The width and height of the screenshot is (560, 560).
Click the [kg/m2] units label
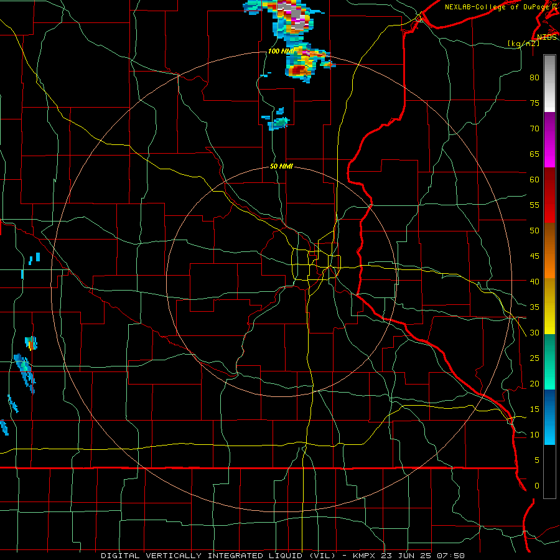click(x=523, y=44)
